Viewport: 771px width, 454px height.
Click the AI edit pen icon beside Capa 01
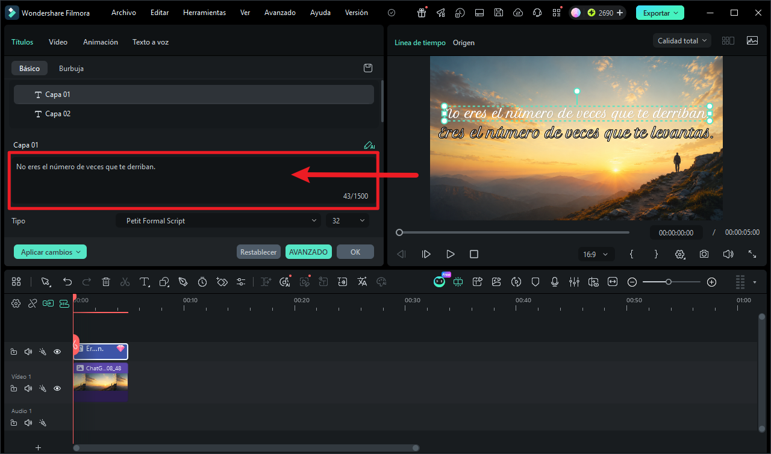369,145
